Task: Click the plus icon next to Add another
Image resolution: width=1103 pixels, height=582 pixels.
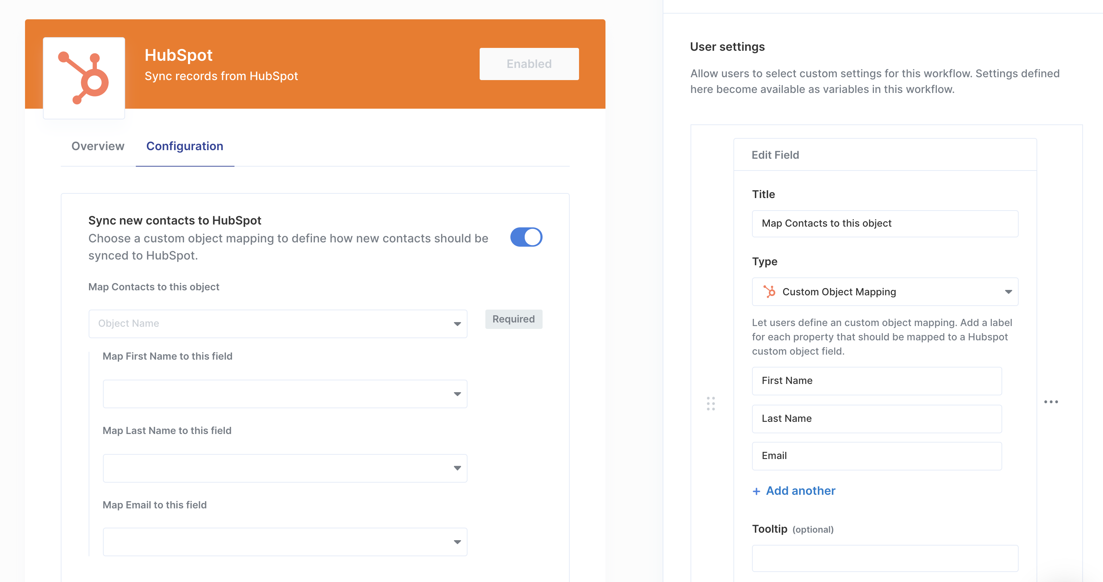Action: coord(756,491)
